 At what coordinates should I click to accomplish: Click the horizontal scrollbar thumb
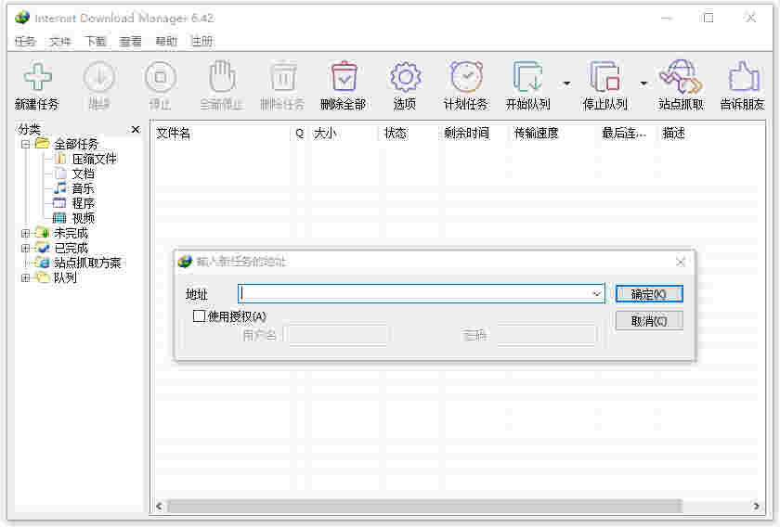click(425, 506)
